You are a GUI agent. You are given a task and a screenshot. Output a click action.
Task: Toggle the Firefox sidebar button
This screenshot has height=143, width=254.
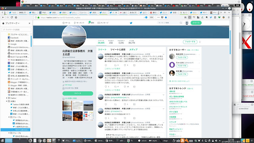click(190, 17)
